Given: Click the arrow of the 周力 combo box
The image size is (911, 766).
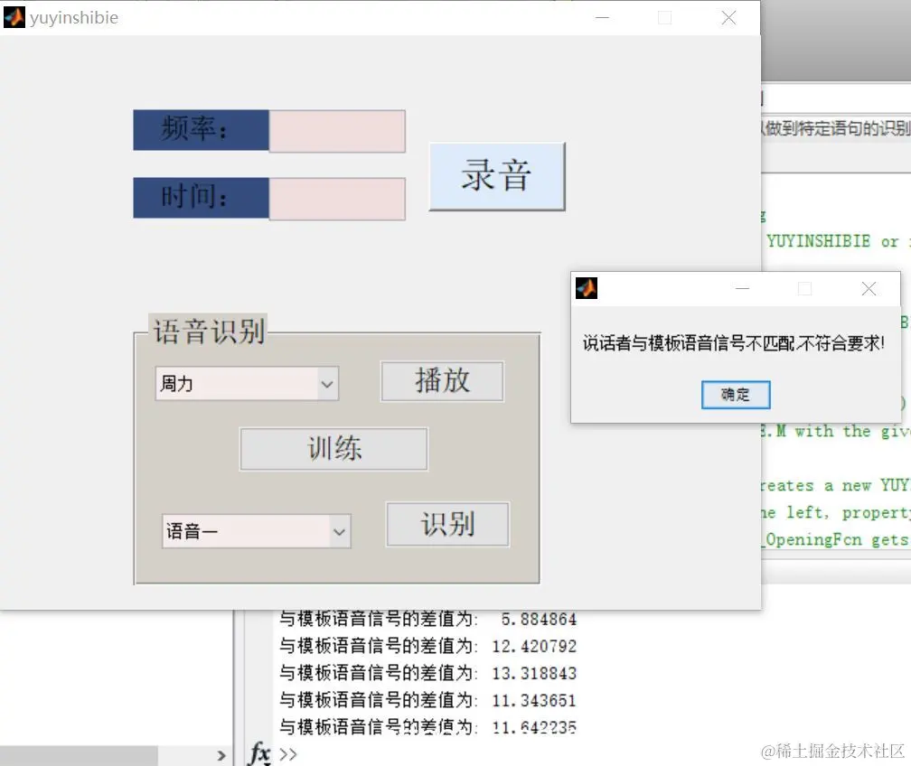Looking at the screenshot, I should (328, 383).
